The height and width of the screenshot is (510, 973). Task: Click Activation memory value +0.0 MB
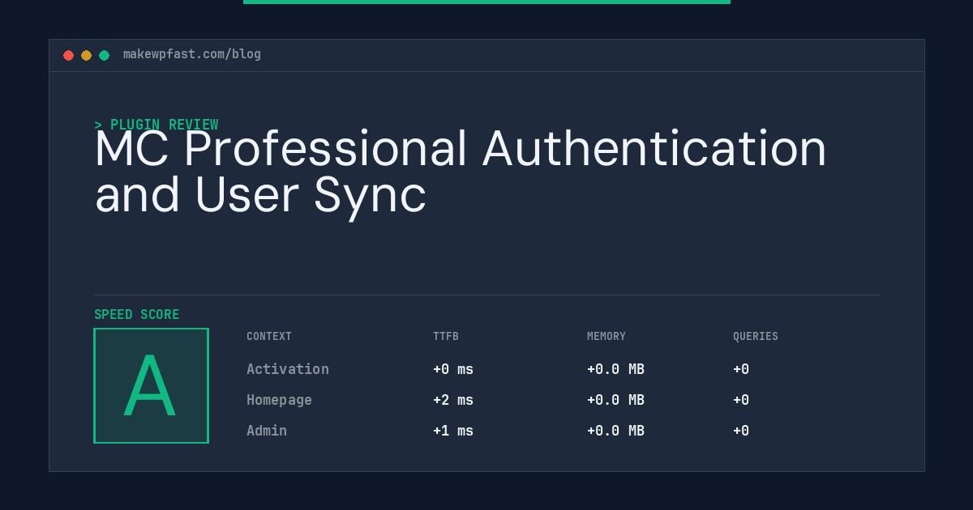click(x=615, y=369)
